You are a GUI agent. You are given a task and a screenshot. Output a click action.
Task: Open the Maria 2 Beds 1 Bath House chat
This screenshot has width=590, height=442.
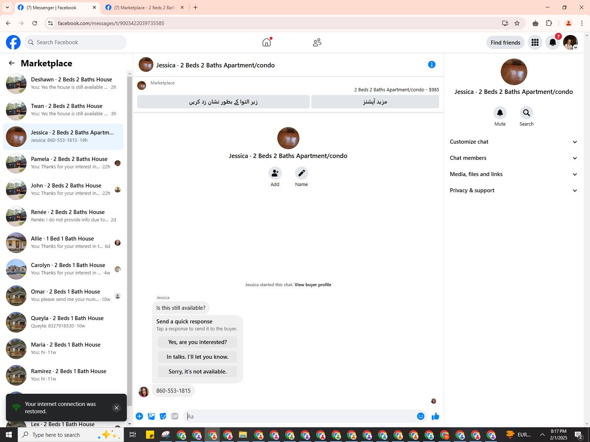tap(63, 349)
